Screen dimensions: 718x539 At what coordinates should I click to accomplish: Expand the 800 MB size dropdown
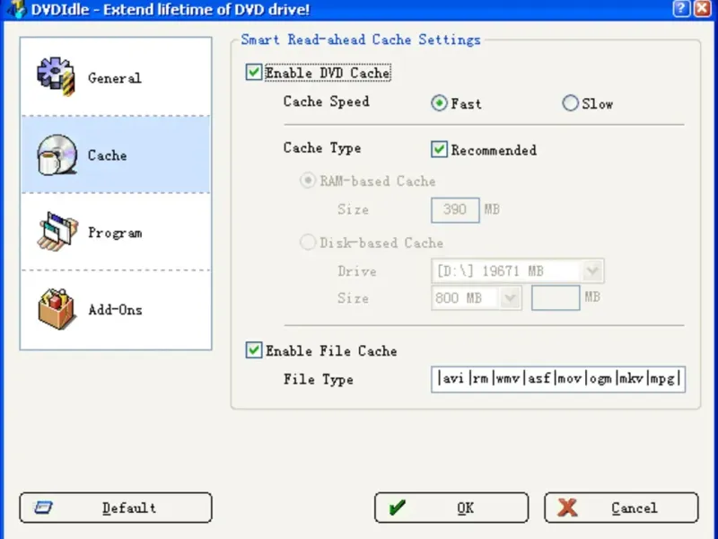[x=512, y=298]
